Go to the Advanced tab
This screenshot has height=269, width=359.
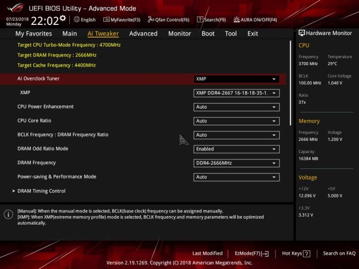(x=143, y=34)
